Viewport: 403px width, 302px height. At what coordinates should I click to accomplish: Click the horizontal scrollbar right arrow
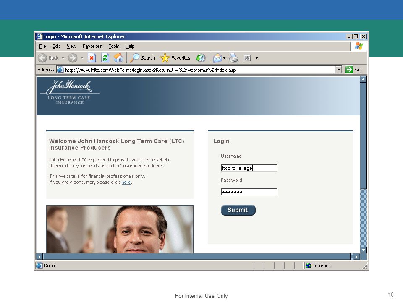point(357,257)
